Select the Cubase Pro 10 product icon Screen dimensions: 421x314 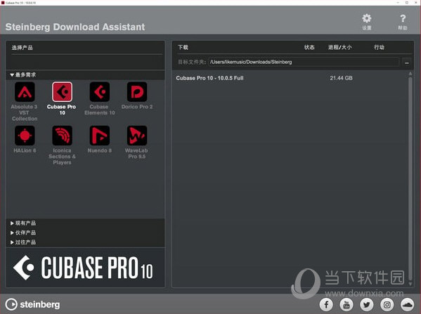coord(62,92)
